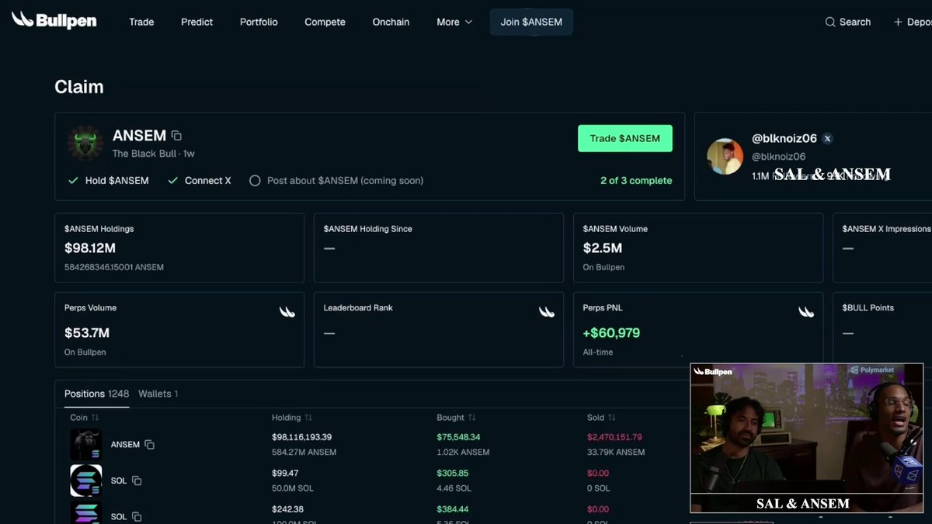
Task: Copy address of SOL row holding $99.47
Action: tap(137, 481)
